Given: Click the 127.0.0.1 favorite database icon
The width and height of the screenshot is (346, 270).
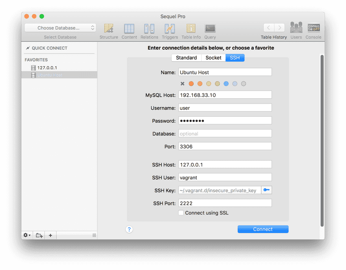Looking at the screenshot, I should pos(33,68).
